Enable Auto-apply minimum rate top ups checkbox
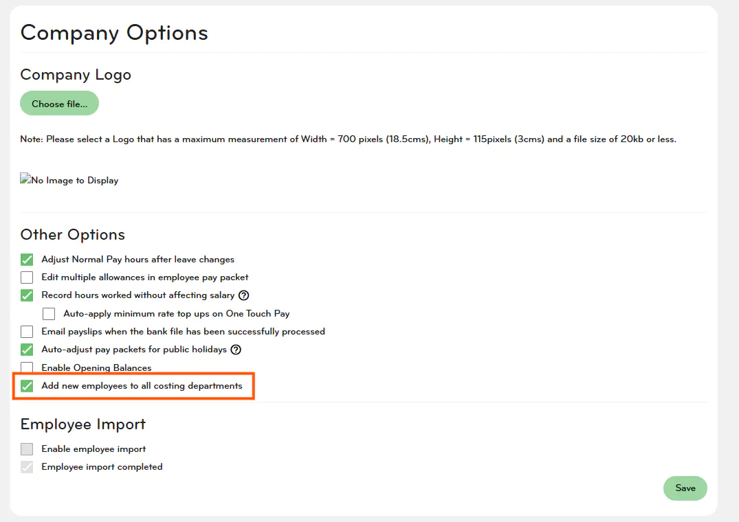Image resolution: width=739 pixels, height=522 pixels. pyautogui.click(x=49, y=314)
